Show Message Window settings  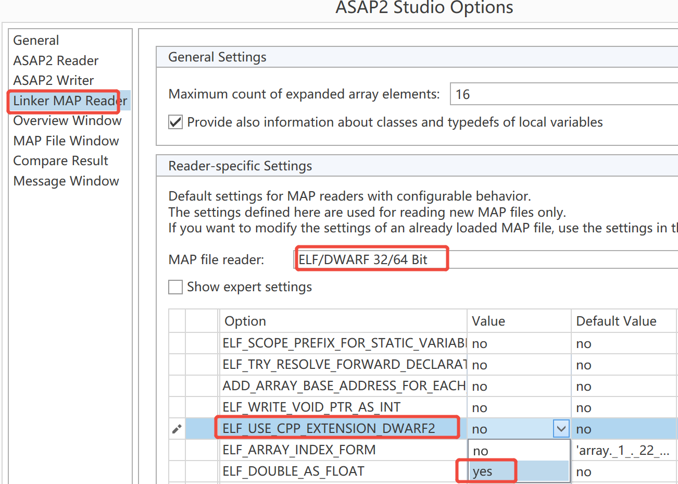(x=66, y=181)
